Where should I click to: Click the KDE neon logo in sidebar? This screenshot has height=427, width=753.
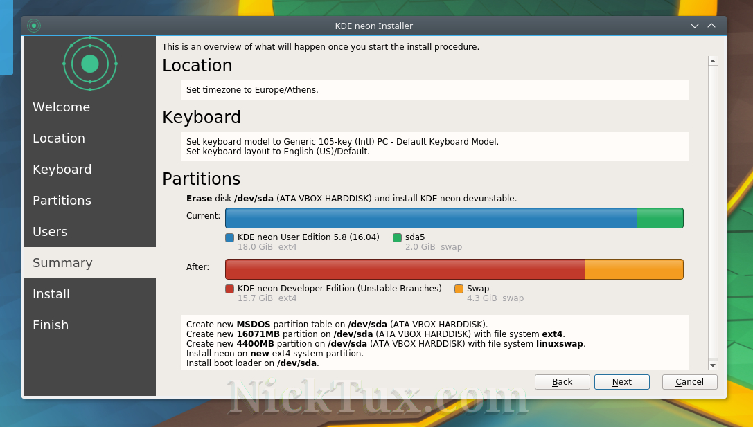[x=90, y=64]
